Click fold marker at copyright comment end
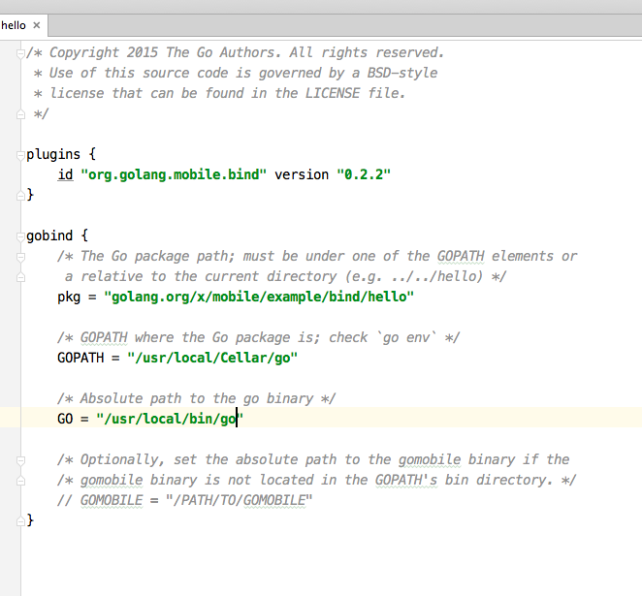The width and height of the screenshot is (642, 596). pyautogui.click(x=21, y=113)
